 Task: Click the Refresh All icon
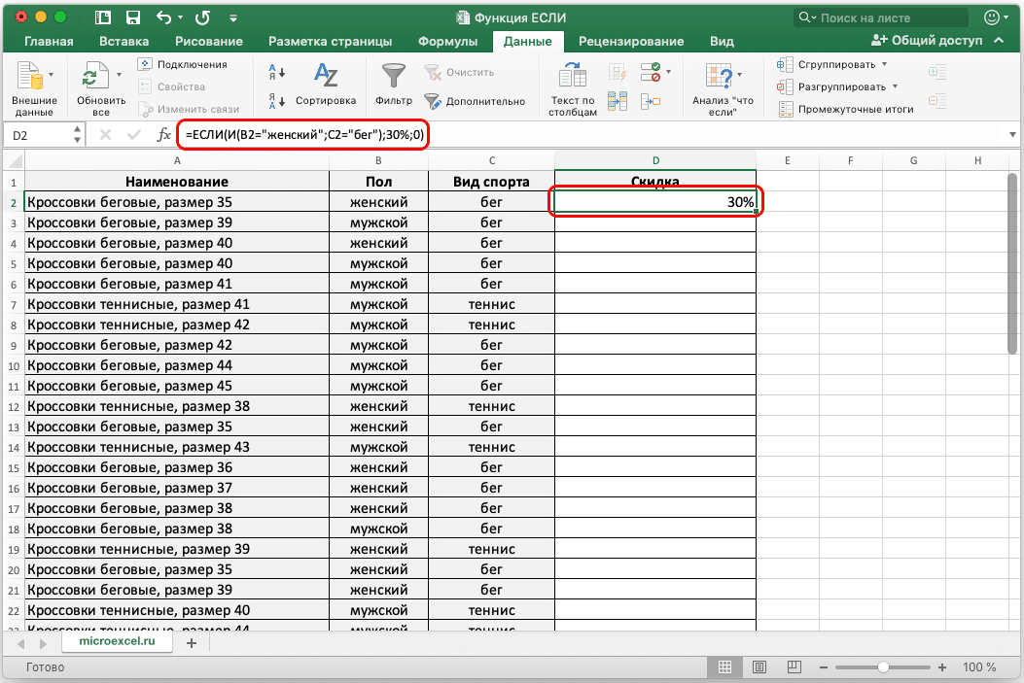pyautogui.click(x=94, y=77)
